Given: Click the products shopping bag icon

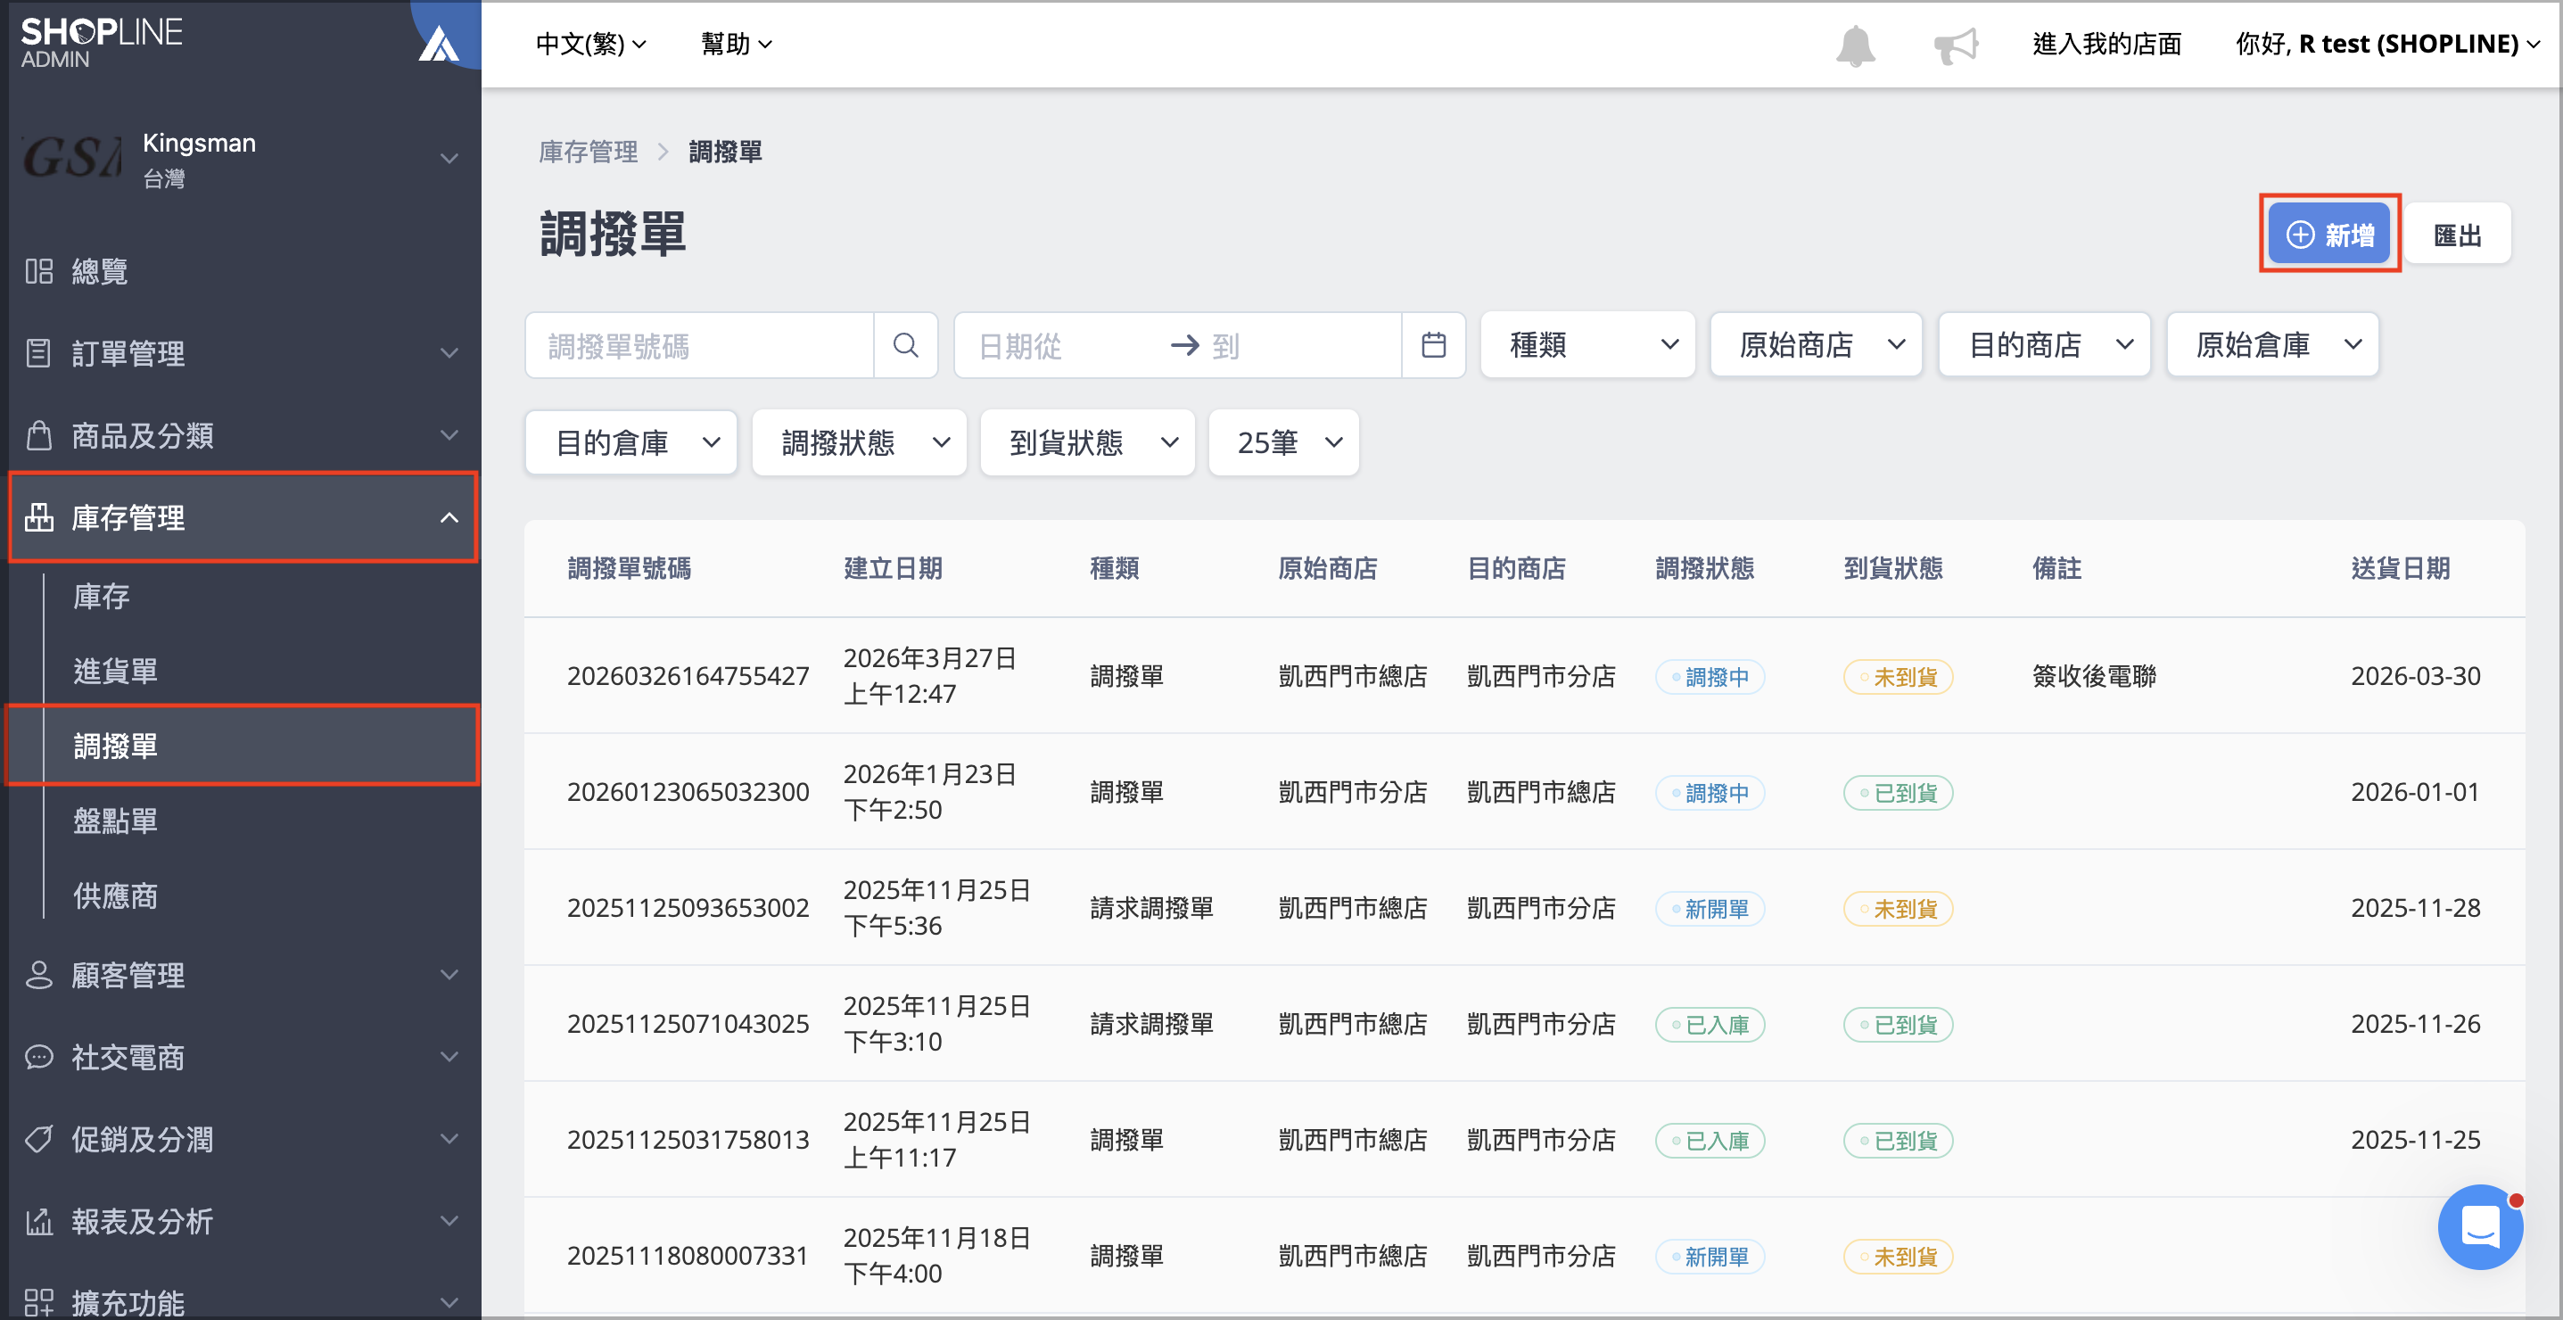Looking at the screenshot, I should tap(39, 434).
